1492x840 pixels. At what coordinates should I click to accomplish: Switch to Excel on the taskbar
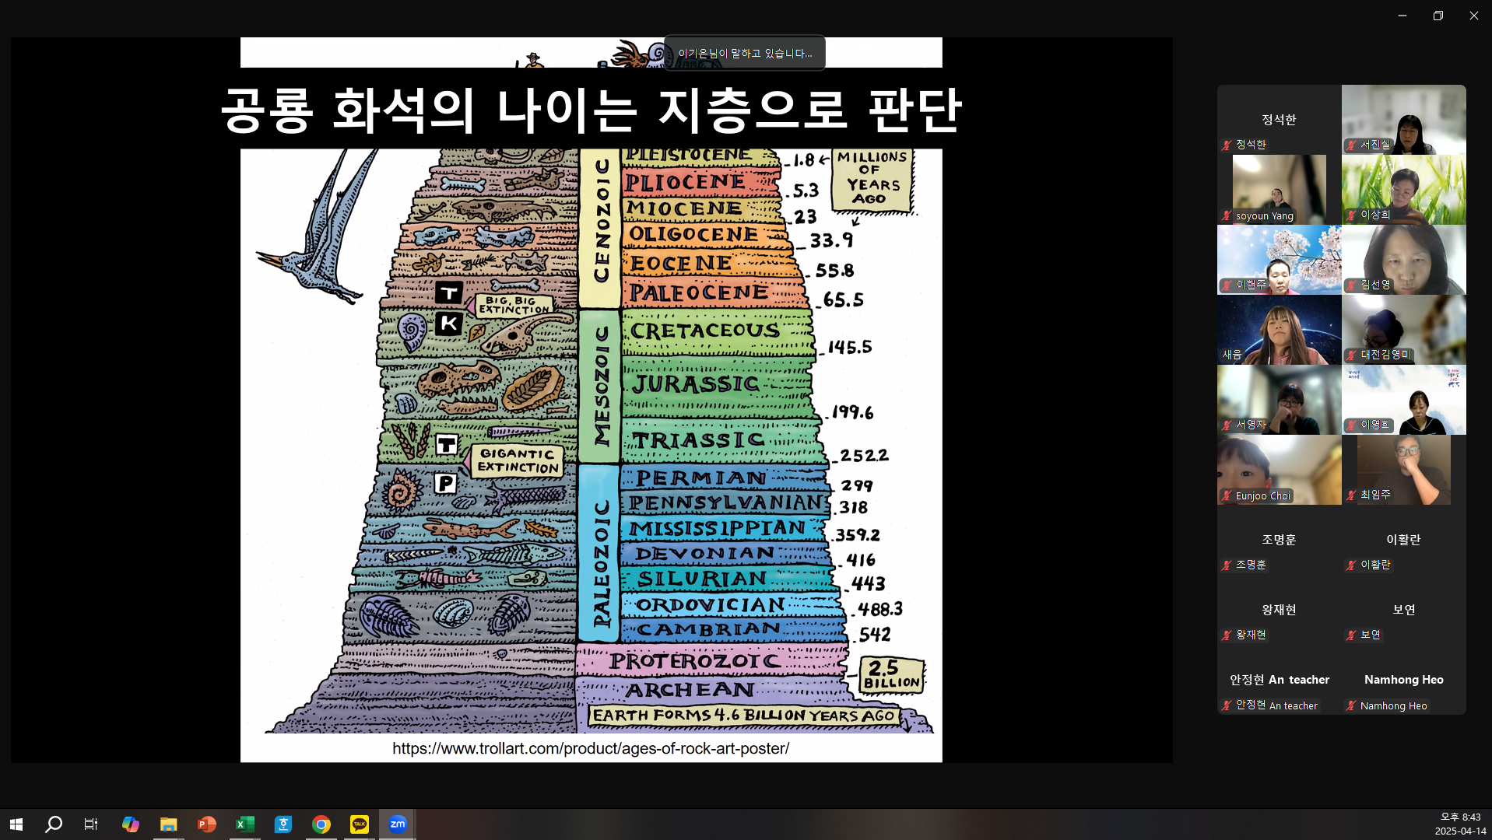pyautogui.click(x=244, y=824)
